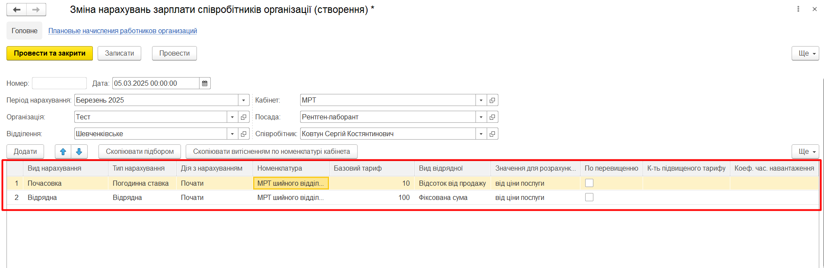Click the Провести та закрити button
Image resolution: width=824 pixels, height=268 pixels.
point(50,53)
